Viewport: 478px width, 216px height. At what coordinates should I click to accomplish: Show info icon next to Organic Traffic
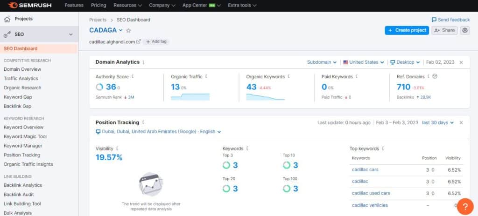[206, 77]
